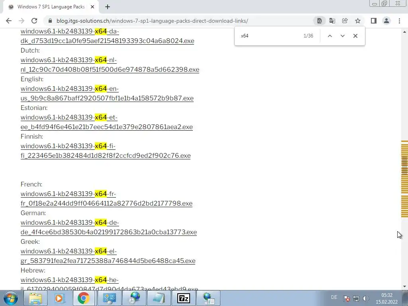Image resolution: width=408 pixels, height=306 pixels.
Task: View site information via padlock icon
Action: coord(50,21)
